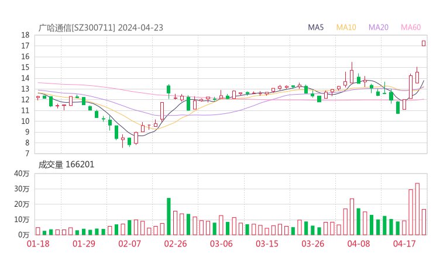Click the 01-18 date axis label
Image resolution: width=433 pixels, height=257 pixels.
[38, 244]
